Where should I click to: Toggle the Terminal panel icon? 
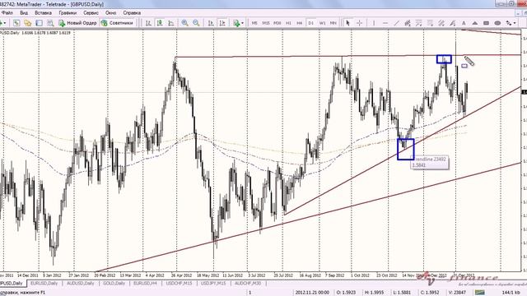(x=39, y=23)
